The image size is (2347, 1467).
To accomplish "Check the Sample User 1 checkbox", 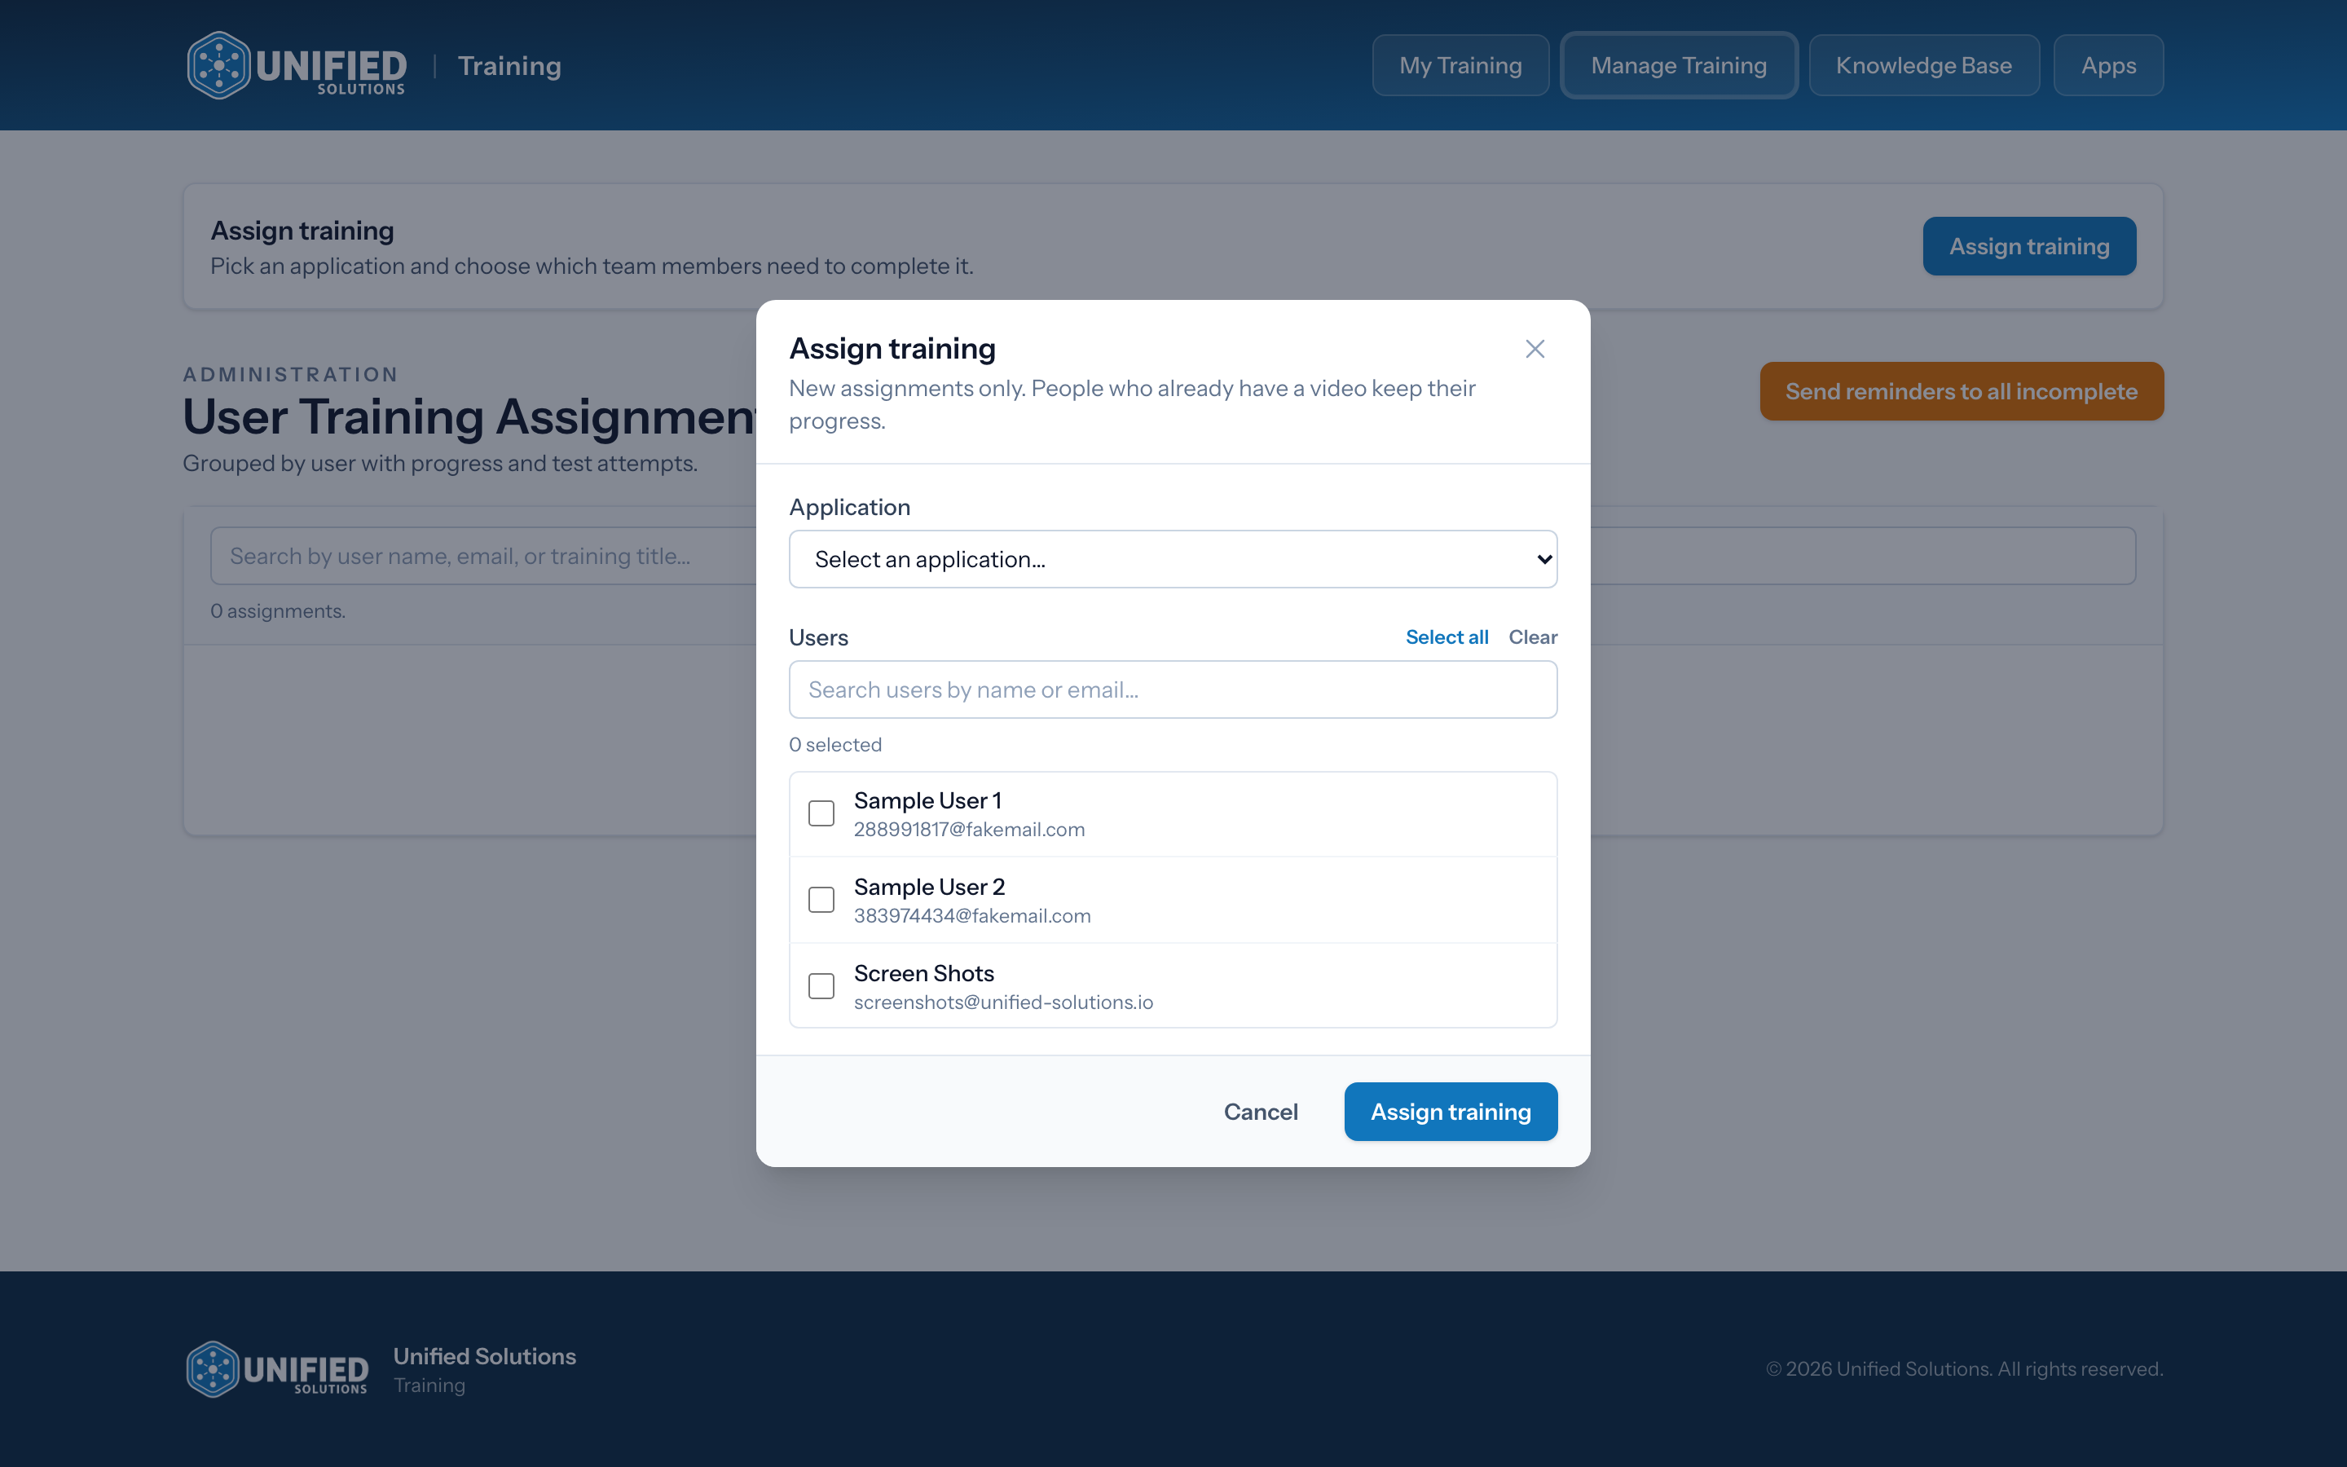I will 821,813.
